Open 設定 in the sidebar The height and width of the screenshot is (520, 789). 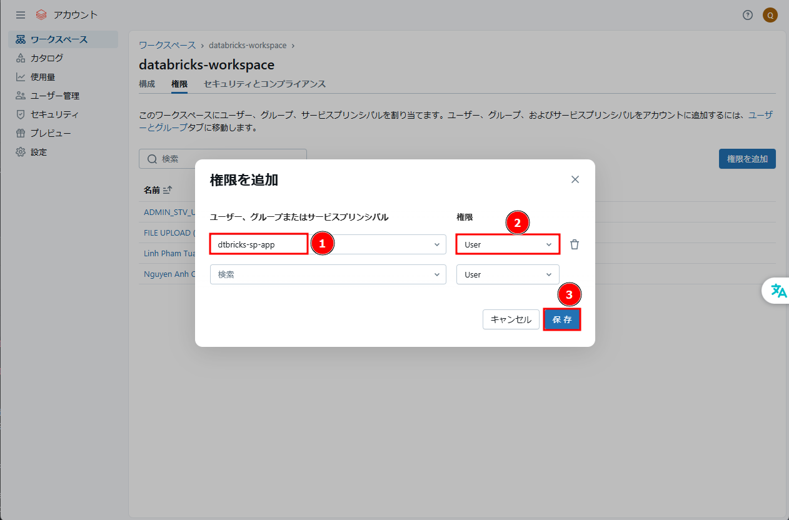pos(39,152)
